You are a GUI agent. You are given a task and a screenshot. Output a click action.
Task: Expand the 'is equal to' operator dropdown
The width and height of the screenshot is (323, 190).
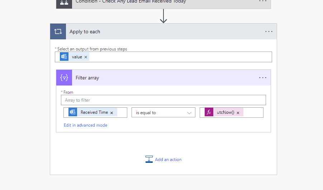tap(163, 113)
